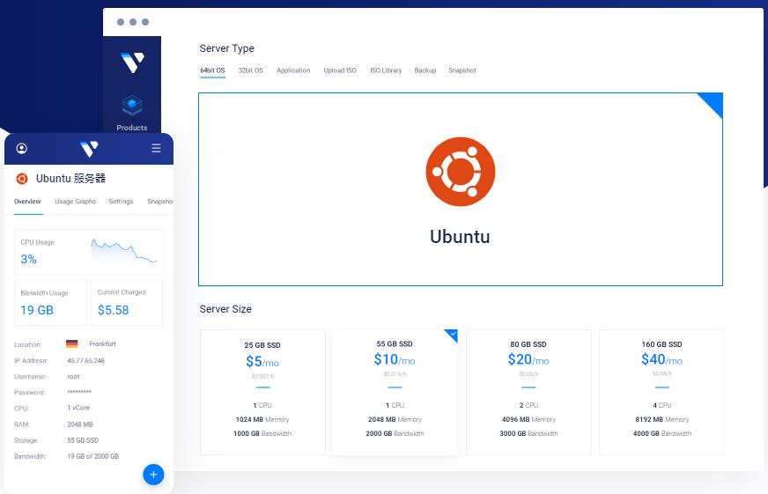Click 8192 MB Memory on the $40 plan
The height and width of the screenshot is (494, 768).
(x=661, y=419)
